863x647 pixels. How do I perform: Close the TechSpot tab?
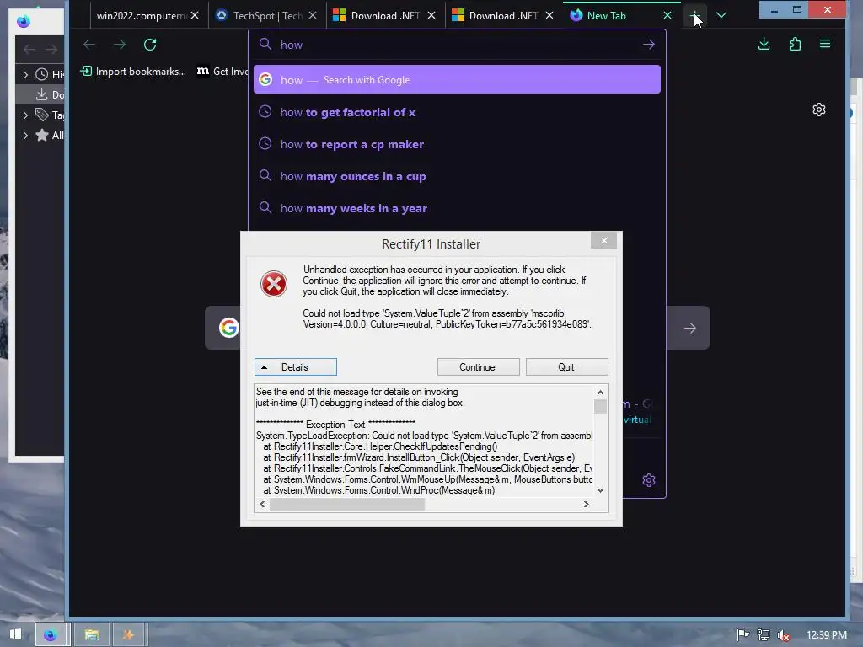313,15
